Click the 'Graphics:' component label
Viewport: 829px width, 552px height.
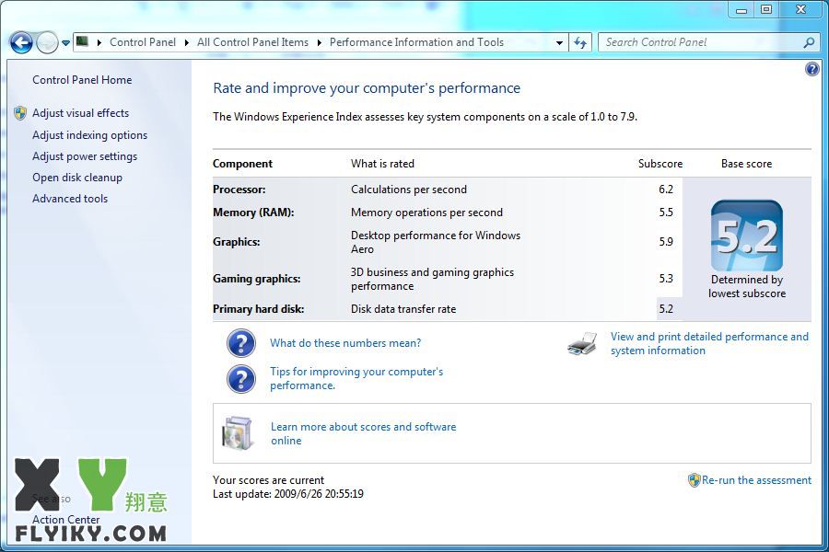point(237,242)
